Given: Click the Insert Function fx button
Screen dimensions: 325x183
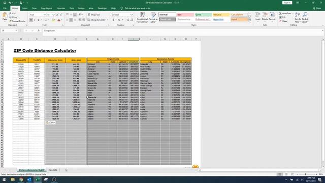Looking at the screenshot, I should tap(39, 30).
